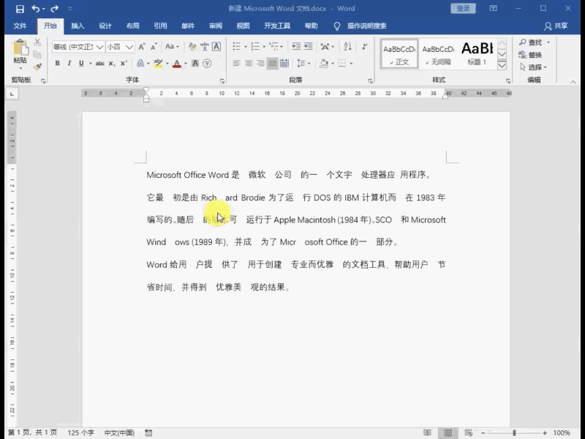Toggle italic formatting (I)
This screenshot has height=439, width=585.
coord(69,64)
